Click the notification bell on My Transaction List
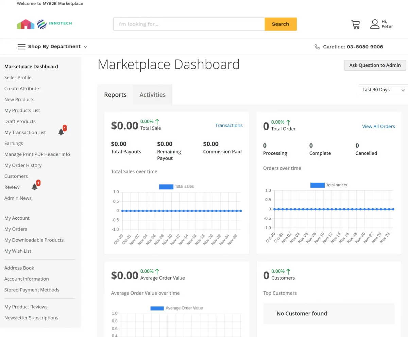408x337 pixels. coord(61,131)
